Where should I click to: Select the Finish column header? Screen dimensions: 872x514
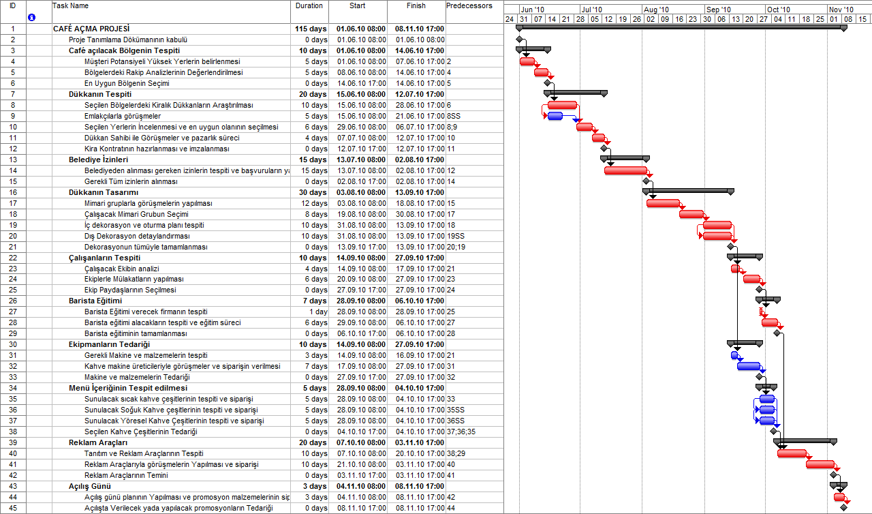pos(416,6)
